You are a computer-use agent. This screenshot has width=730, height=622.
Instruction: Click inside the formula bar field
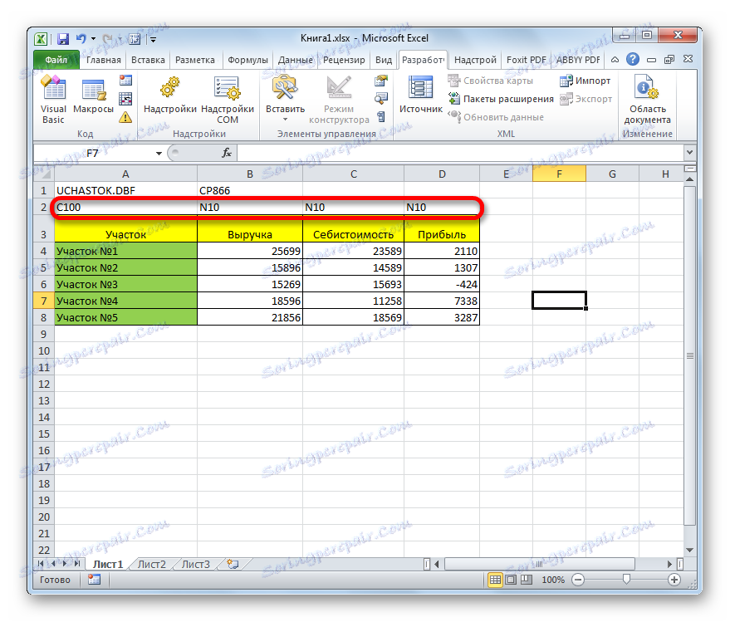pyautogui.click(x=460, y=153)
